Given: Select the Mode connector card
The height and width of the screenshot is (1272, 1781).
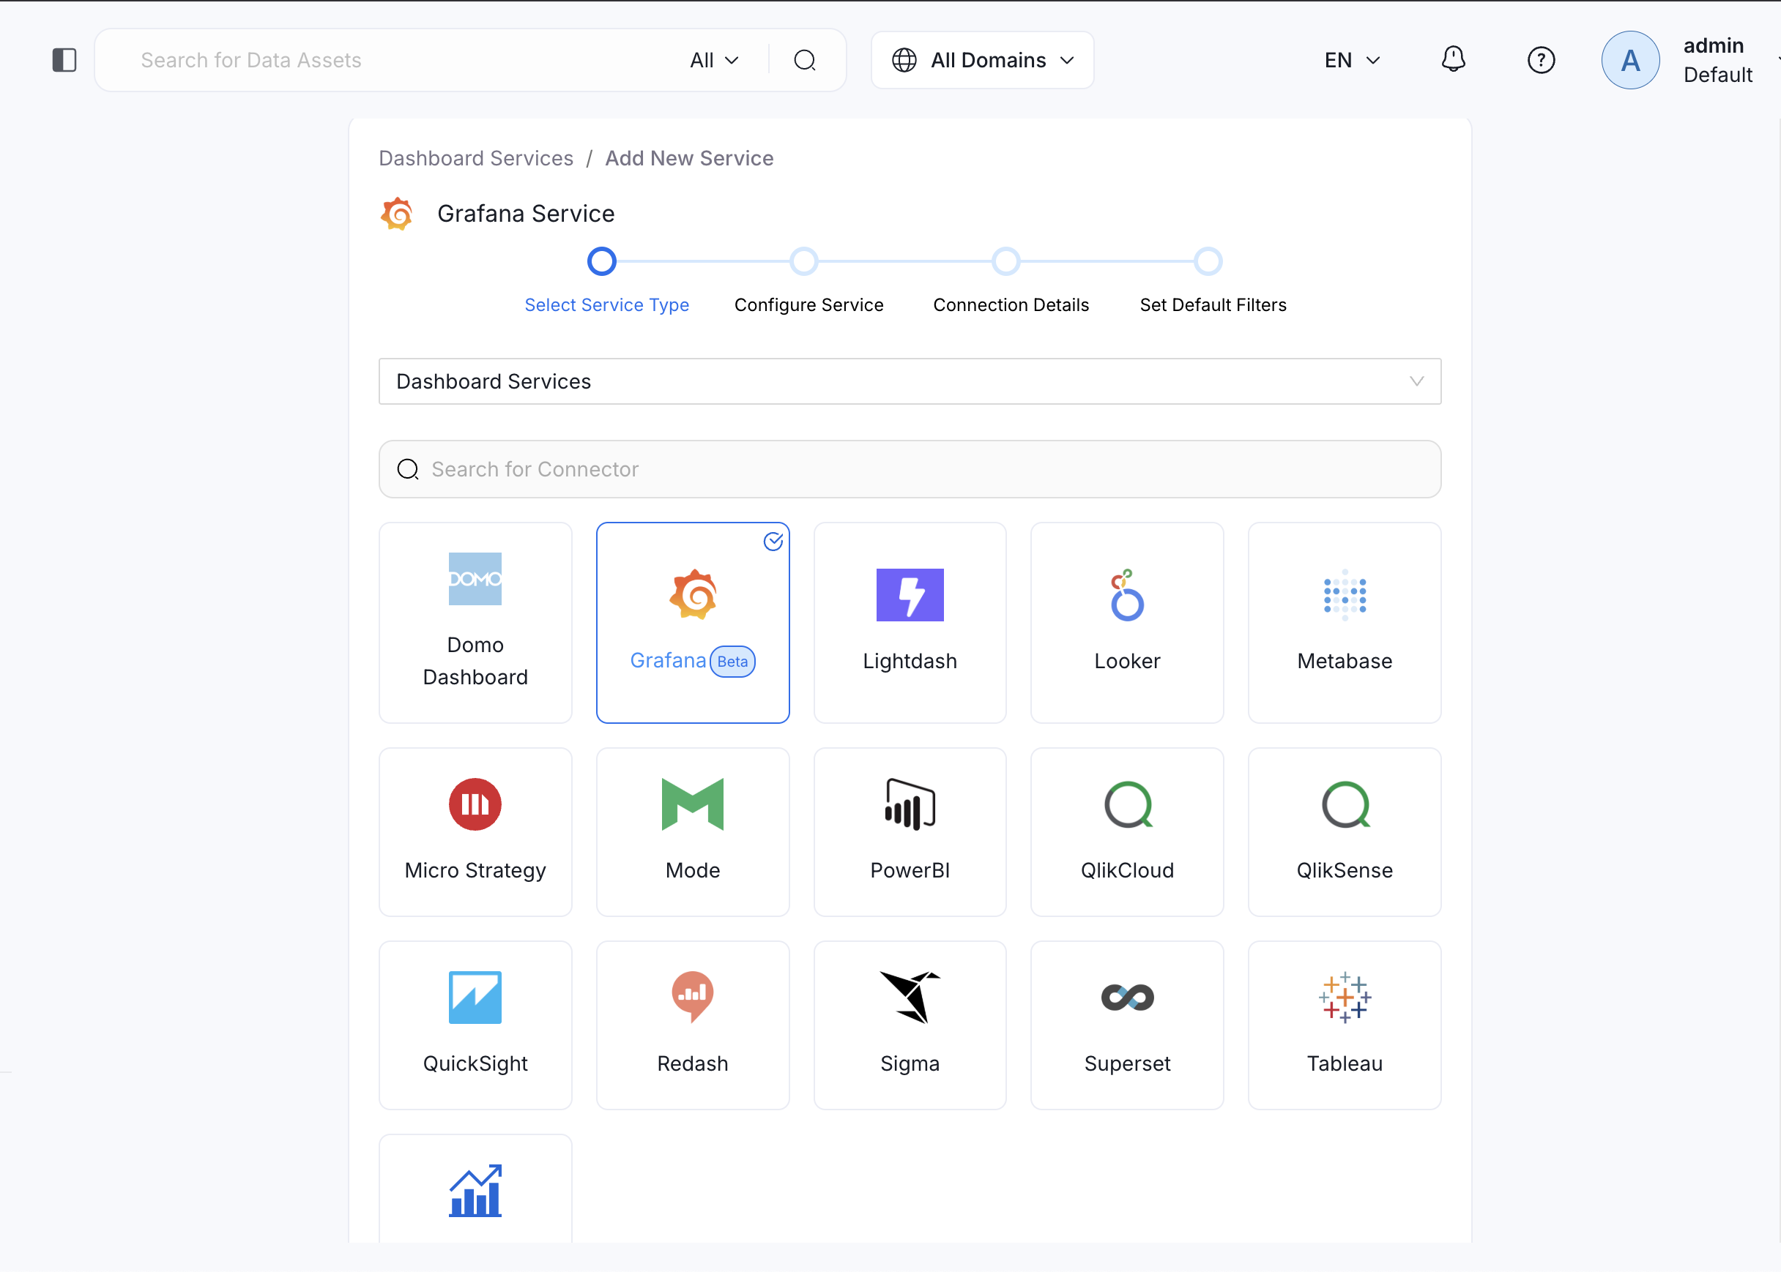Looking at the screenshot, I should coord(692,832).
